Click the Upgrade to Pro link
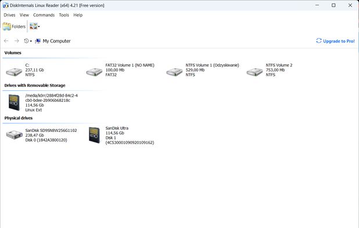Image resolution: width=359 pixels, height=228 pixels. [x=339, y=41]
